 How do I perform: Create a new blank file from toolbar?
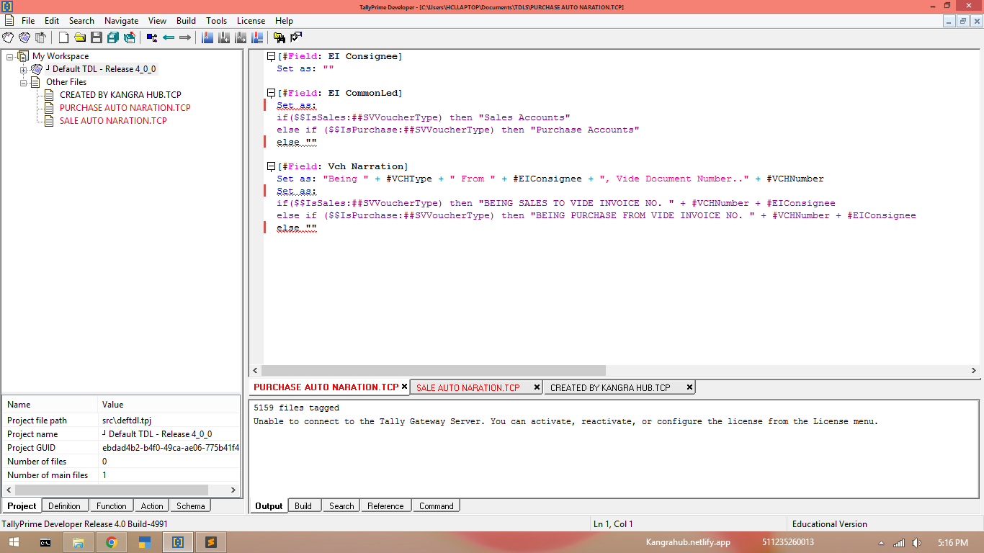[64, 37]
